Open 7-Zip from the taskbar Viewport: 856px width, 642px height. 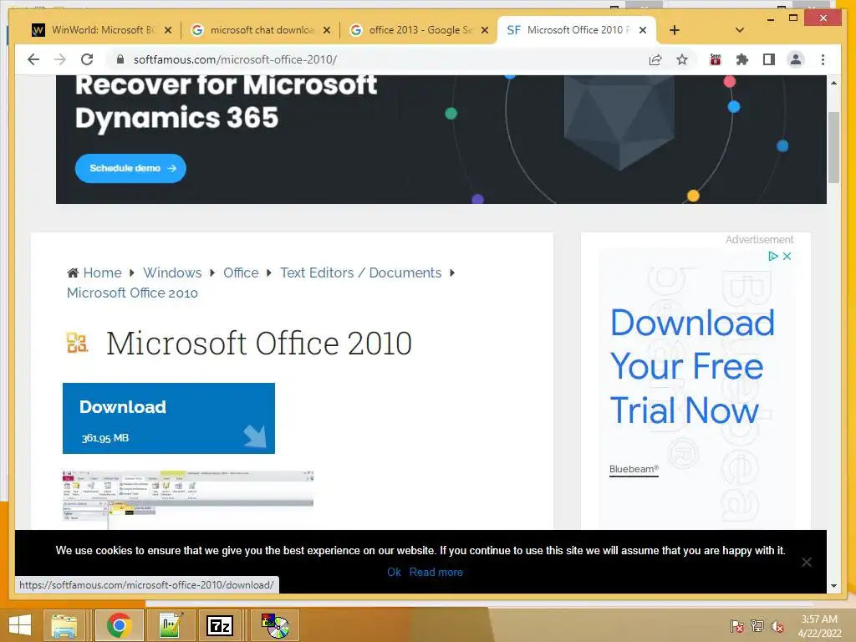(220, 625)
